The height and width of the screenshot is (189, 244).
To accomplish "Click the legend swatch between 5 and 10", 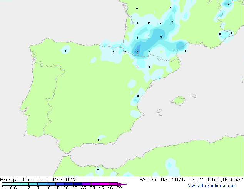I will coord(42,184).
